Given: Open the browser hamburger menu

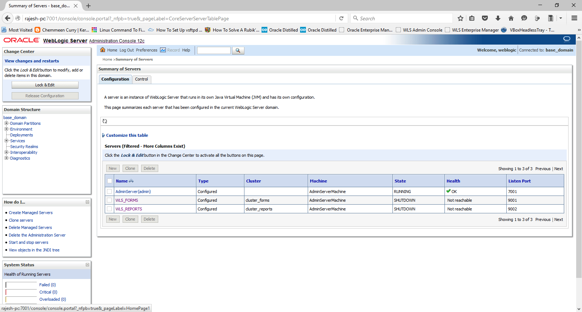Looking at the screenshot, I should [x=574, y=18].
